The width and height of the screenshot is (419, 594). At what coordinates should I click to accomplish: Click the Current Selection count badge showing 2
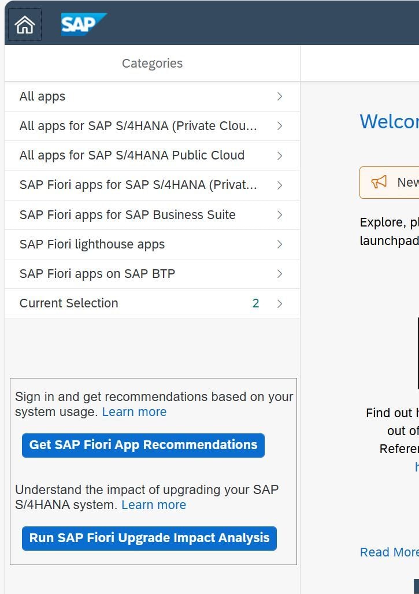click(256, 303)
